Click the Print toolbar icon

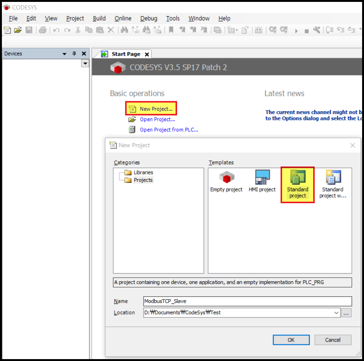42,30
